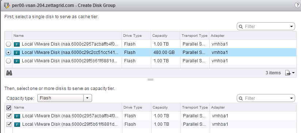
Task: Click magnifier icon in capacity tier filter
Action: 241,98
